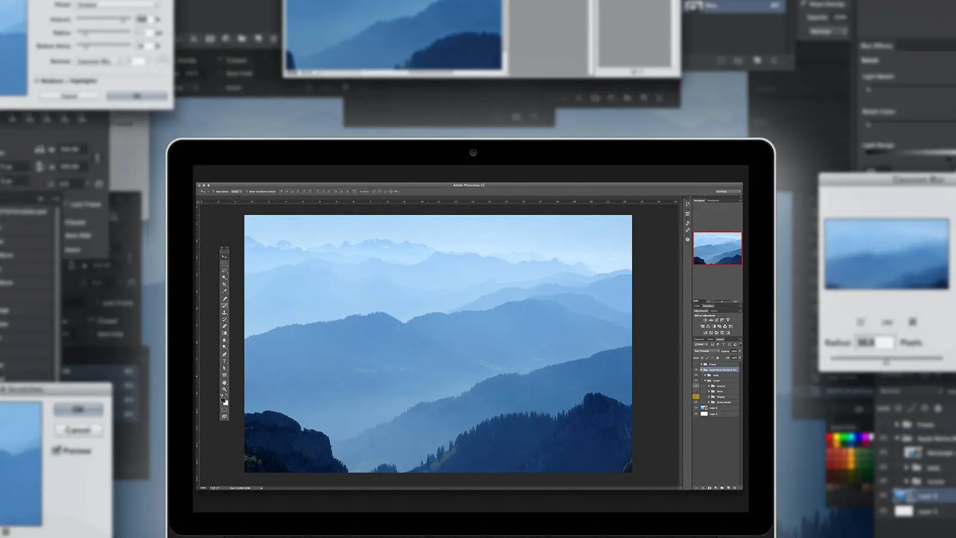The height and width of the screenshot is (538, 956).
Task: Expand the Camera layer group
Action: [709, 386]
